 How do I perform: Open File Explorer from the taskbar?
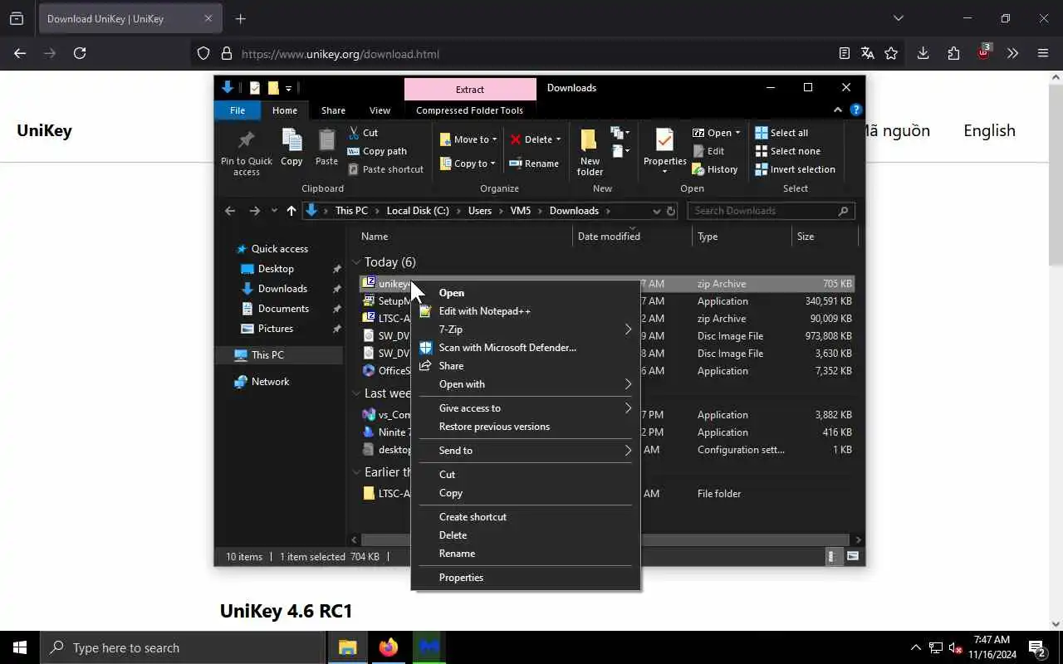click(347, 647)
